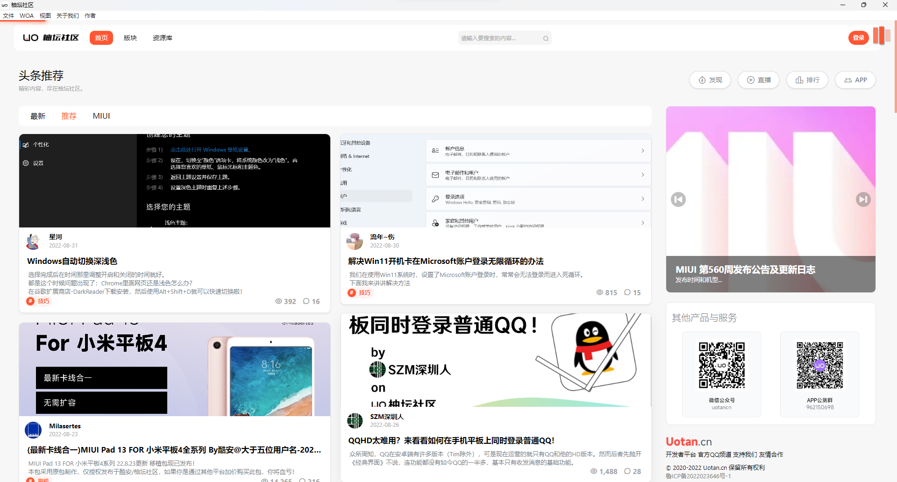
Task: Open the QQ penguin article thumbnail
Action: (x=496, y=360)
